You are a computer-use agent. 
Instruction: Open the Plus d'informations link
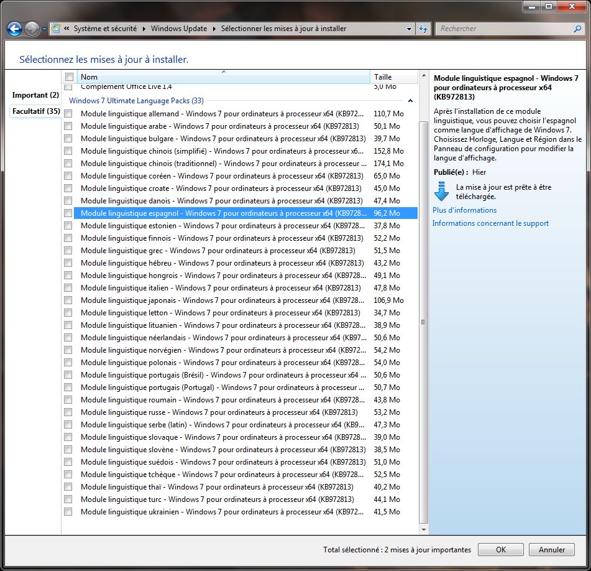pyautogui.click(x=464, y=210)
